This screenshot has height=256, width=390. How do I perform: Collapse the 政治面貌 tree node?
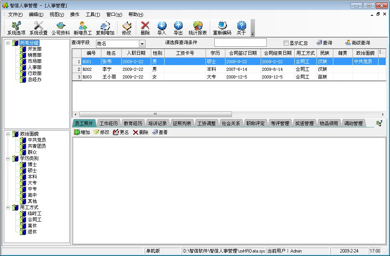point(8,134)
